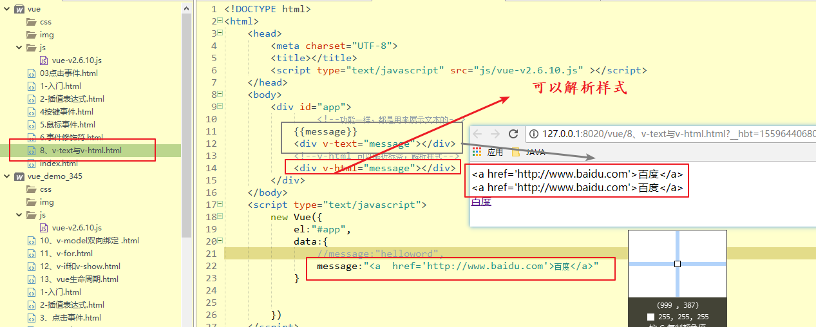This screenshot has width=816, height=327.
Task: Click HTML file icon beside 03点击事件.html
Action: click(32, 73)
